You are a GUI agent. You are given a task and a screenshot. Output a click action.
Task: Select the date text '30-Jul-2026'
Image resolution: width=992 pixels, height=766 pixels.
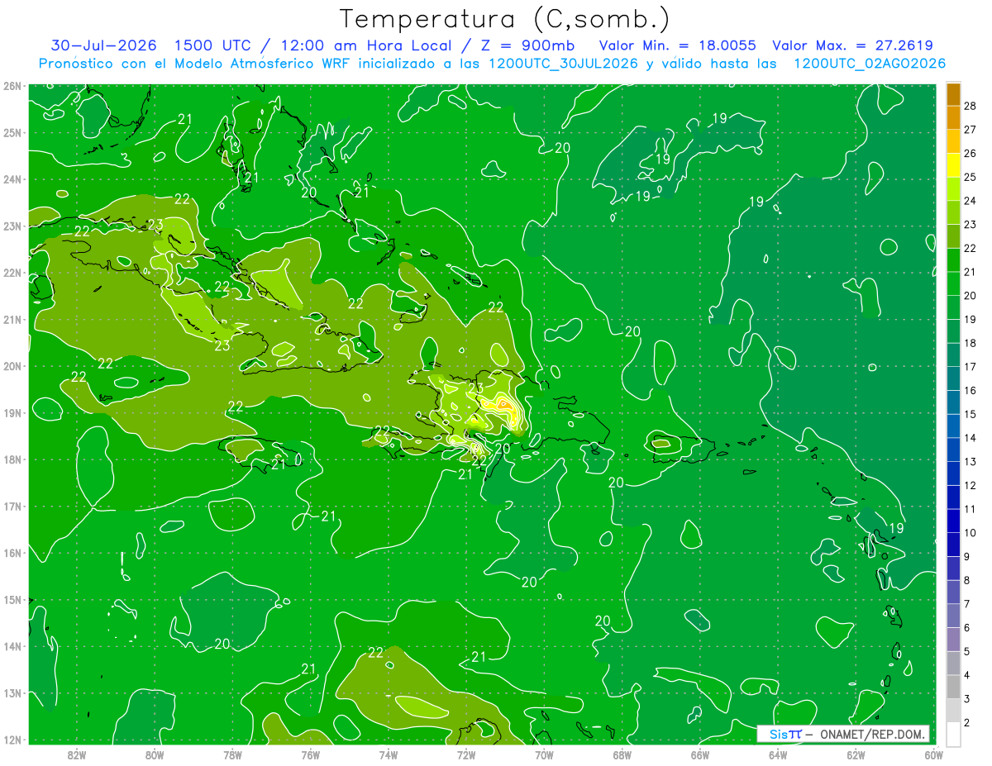click(x=104, y=45)
